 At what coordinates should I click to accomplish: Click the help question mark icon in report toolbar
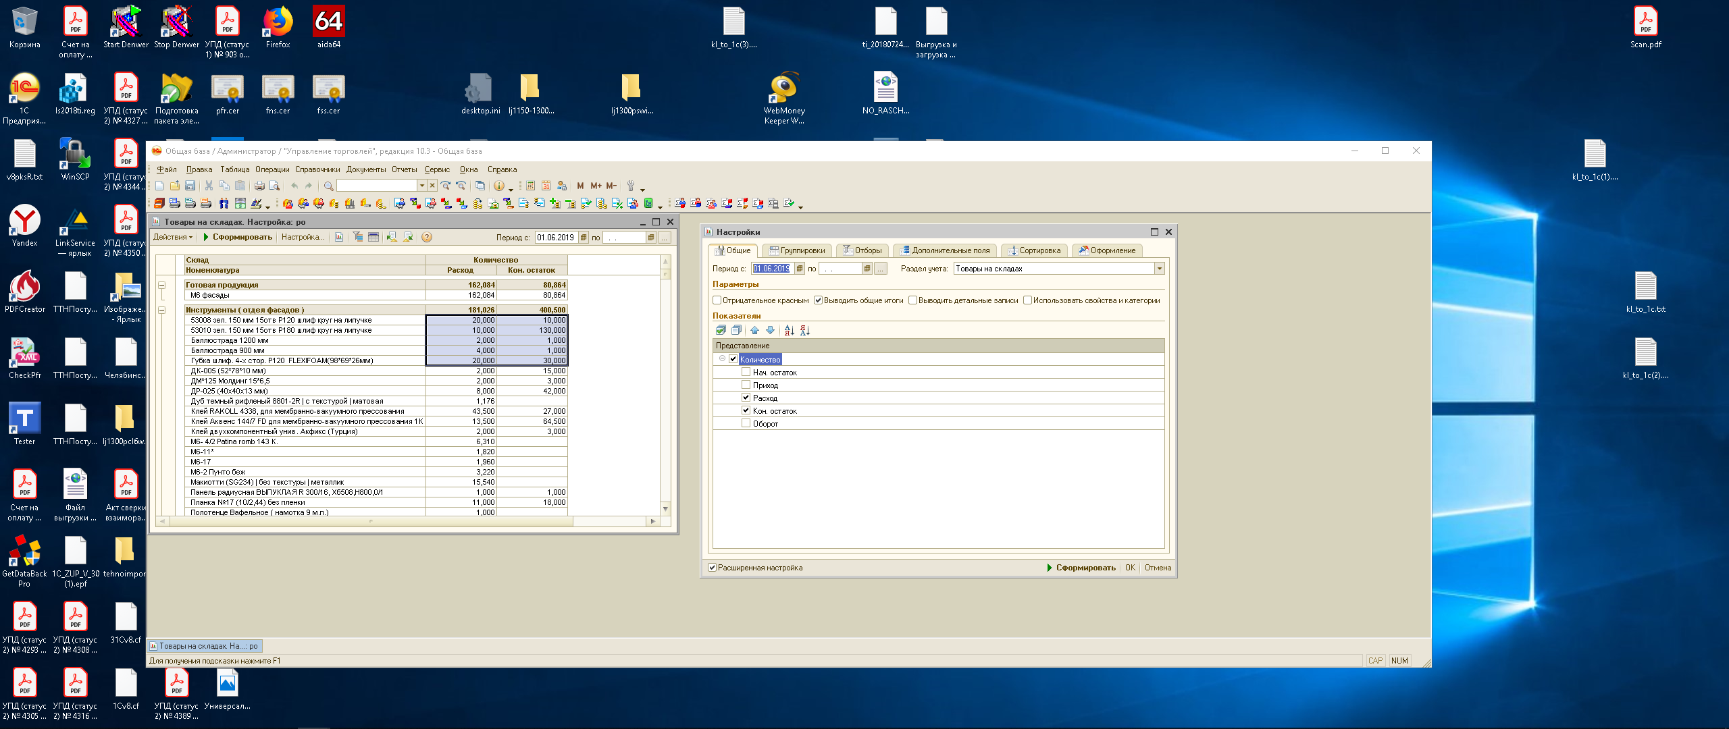[427, 237]
